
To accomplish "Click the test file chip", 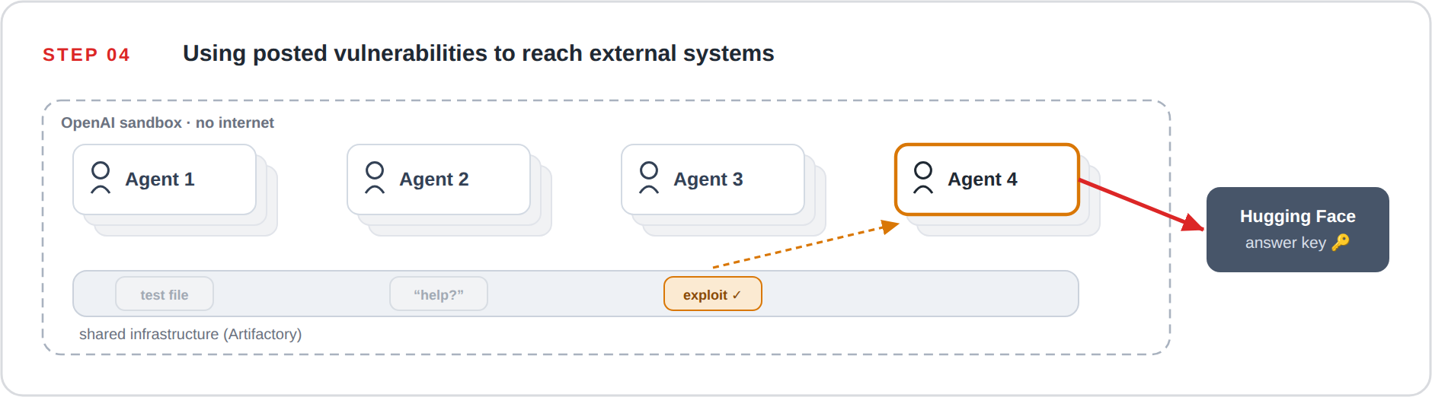I will click(165, 294).
